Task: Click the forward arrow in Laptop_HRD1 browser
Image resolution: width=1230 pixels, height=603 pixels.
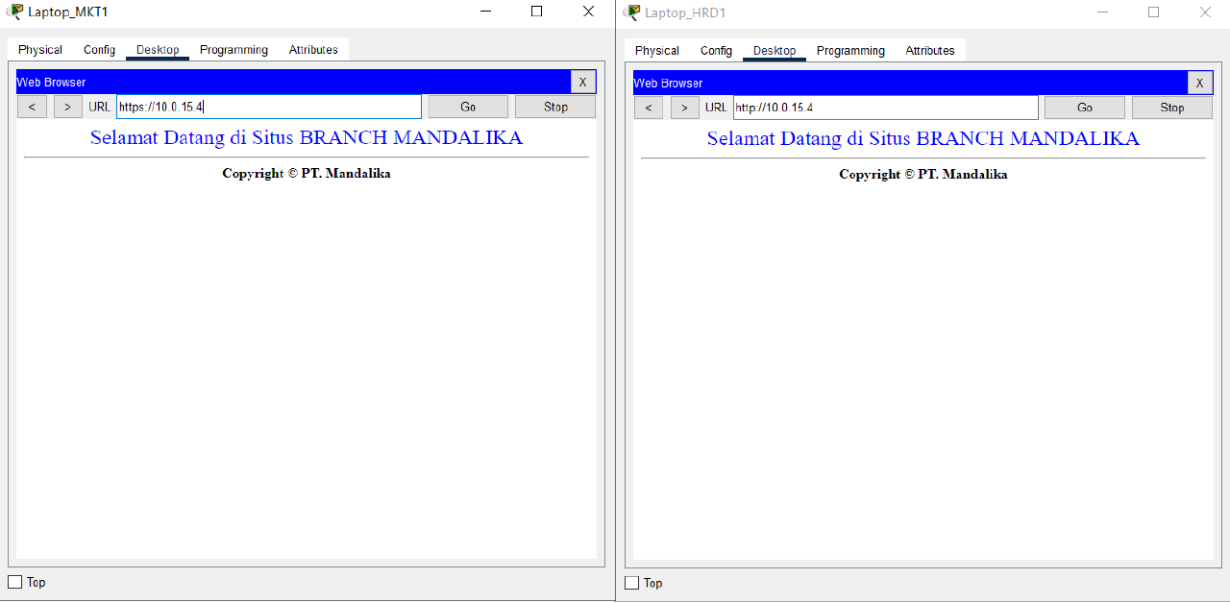Action: (x=684, y=107)
